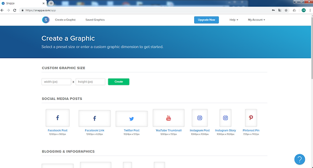Open the Facebook Post text link

click(x=57, y=130)
